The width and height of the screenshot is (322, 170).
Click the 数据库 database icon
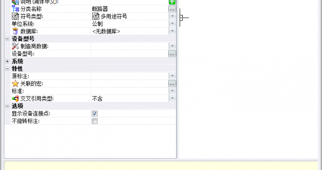tap(15, 31)
